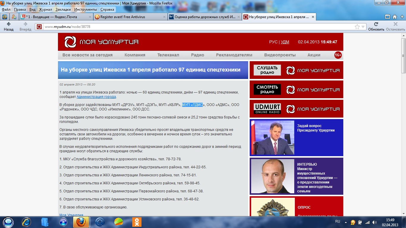The height and width of the screenshot is (228, 406).
Task: Open the Инструменты menu
Action: click(86, 9)
